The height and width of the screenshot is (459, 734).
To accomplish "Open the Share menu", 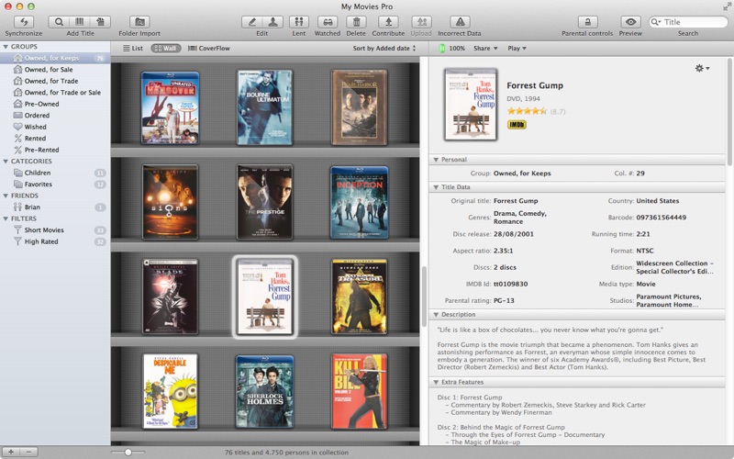I will point(485,48).
